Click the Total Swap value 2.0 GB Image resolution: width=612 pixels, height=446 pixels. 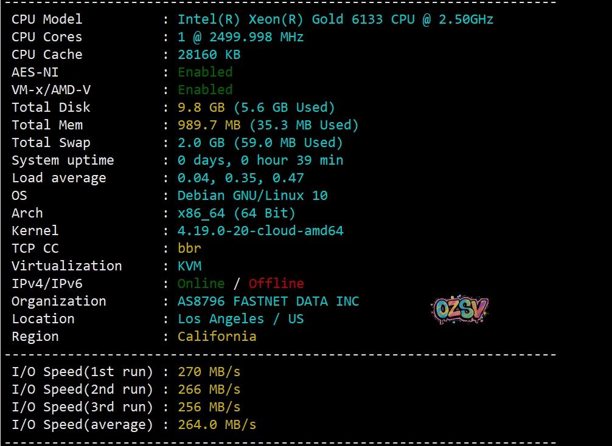pos(201,143)
